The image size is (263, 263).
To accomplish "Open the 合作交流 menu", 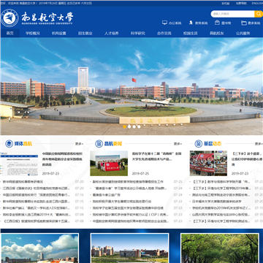I will (164, 33).
